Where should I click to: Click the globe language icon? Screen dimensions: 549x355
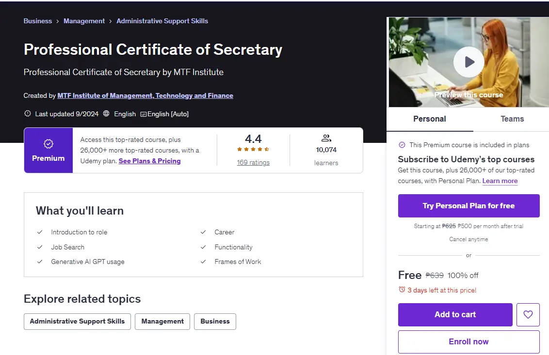click(x=106, y=114)
